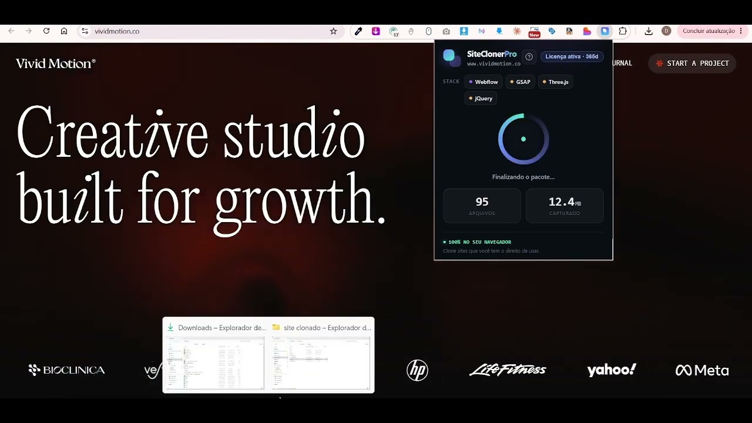The height and width of the screenshot is (423, 752).
Task: Open the blue square download extension
Action: click(x=464, y=31)
